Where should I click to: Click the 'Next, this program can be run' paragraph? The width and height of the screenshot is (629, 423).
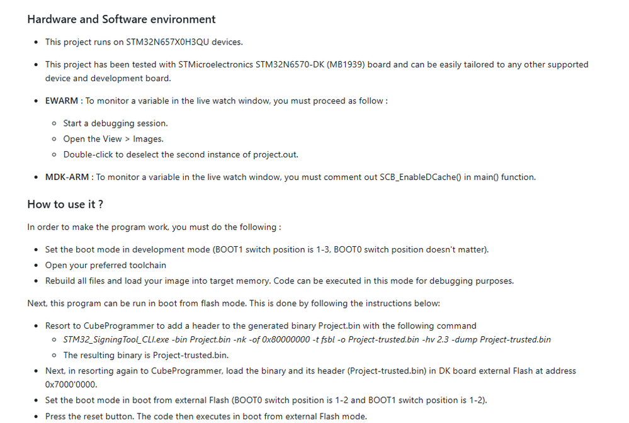[234, 303]
